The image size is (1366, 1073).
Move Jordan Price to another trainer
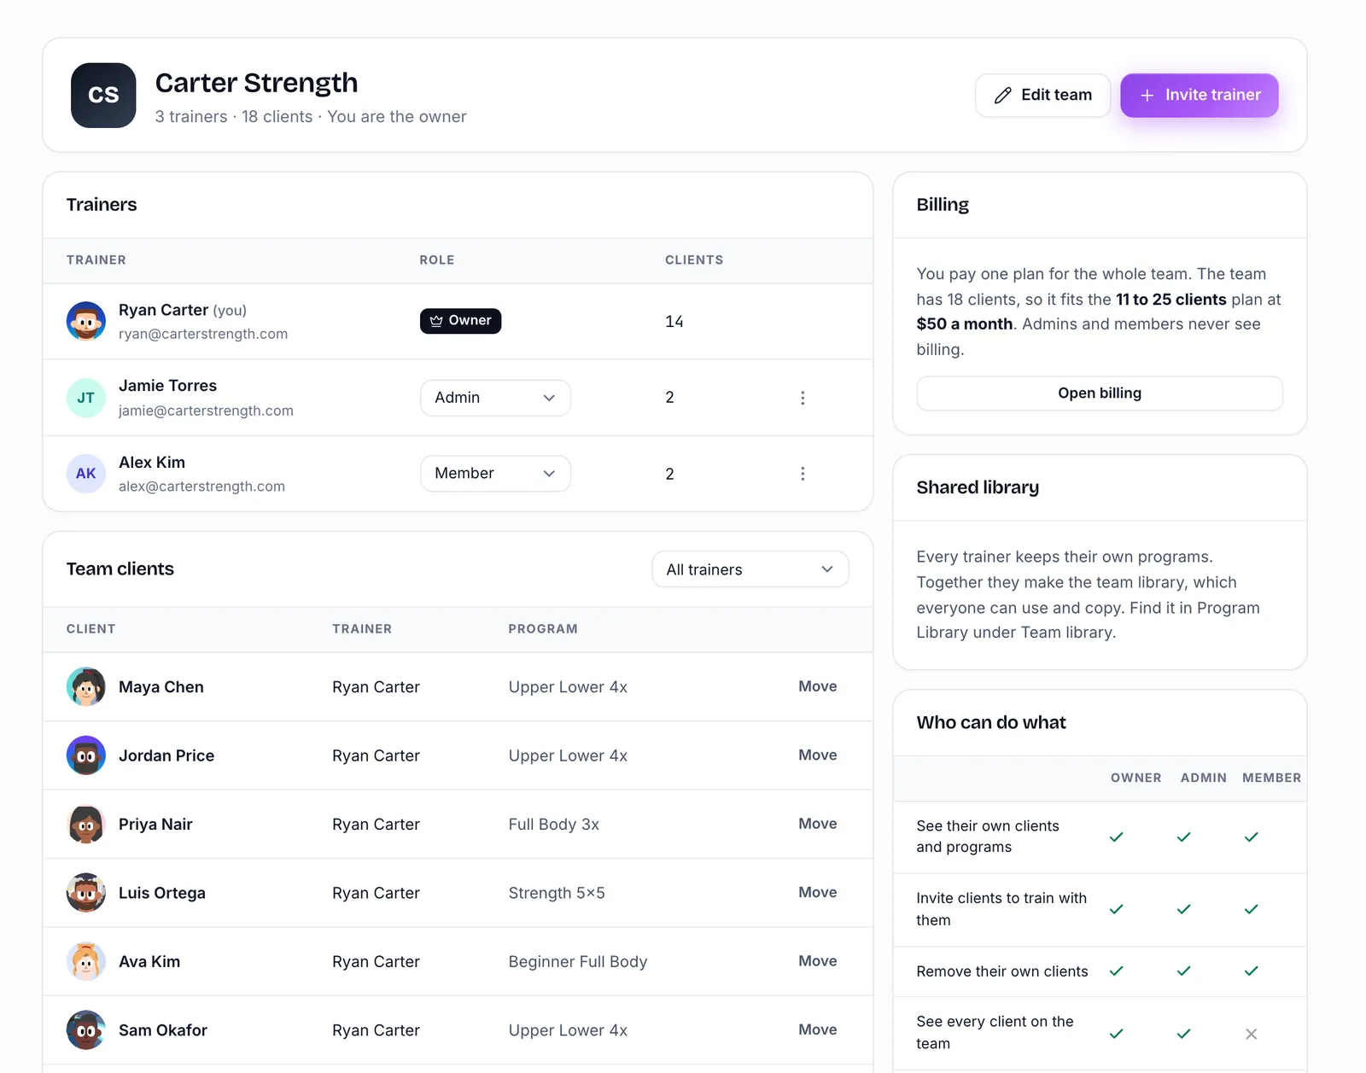[x=818, y=755]
